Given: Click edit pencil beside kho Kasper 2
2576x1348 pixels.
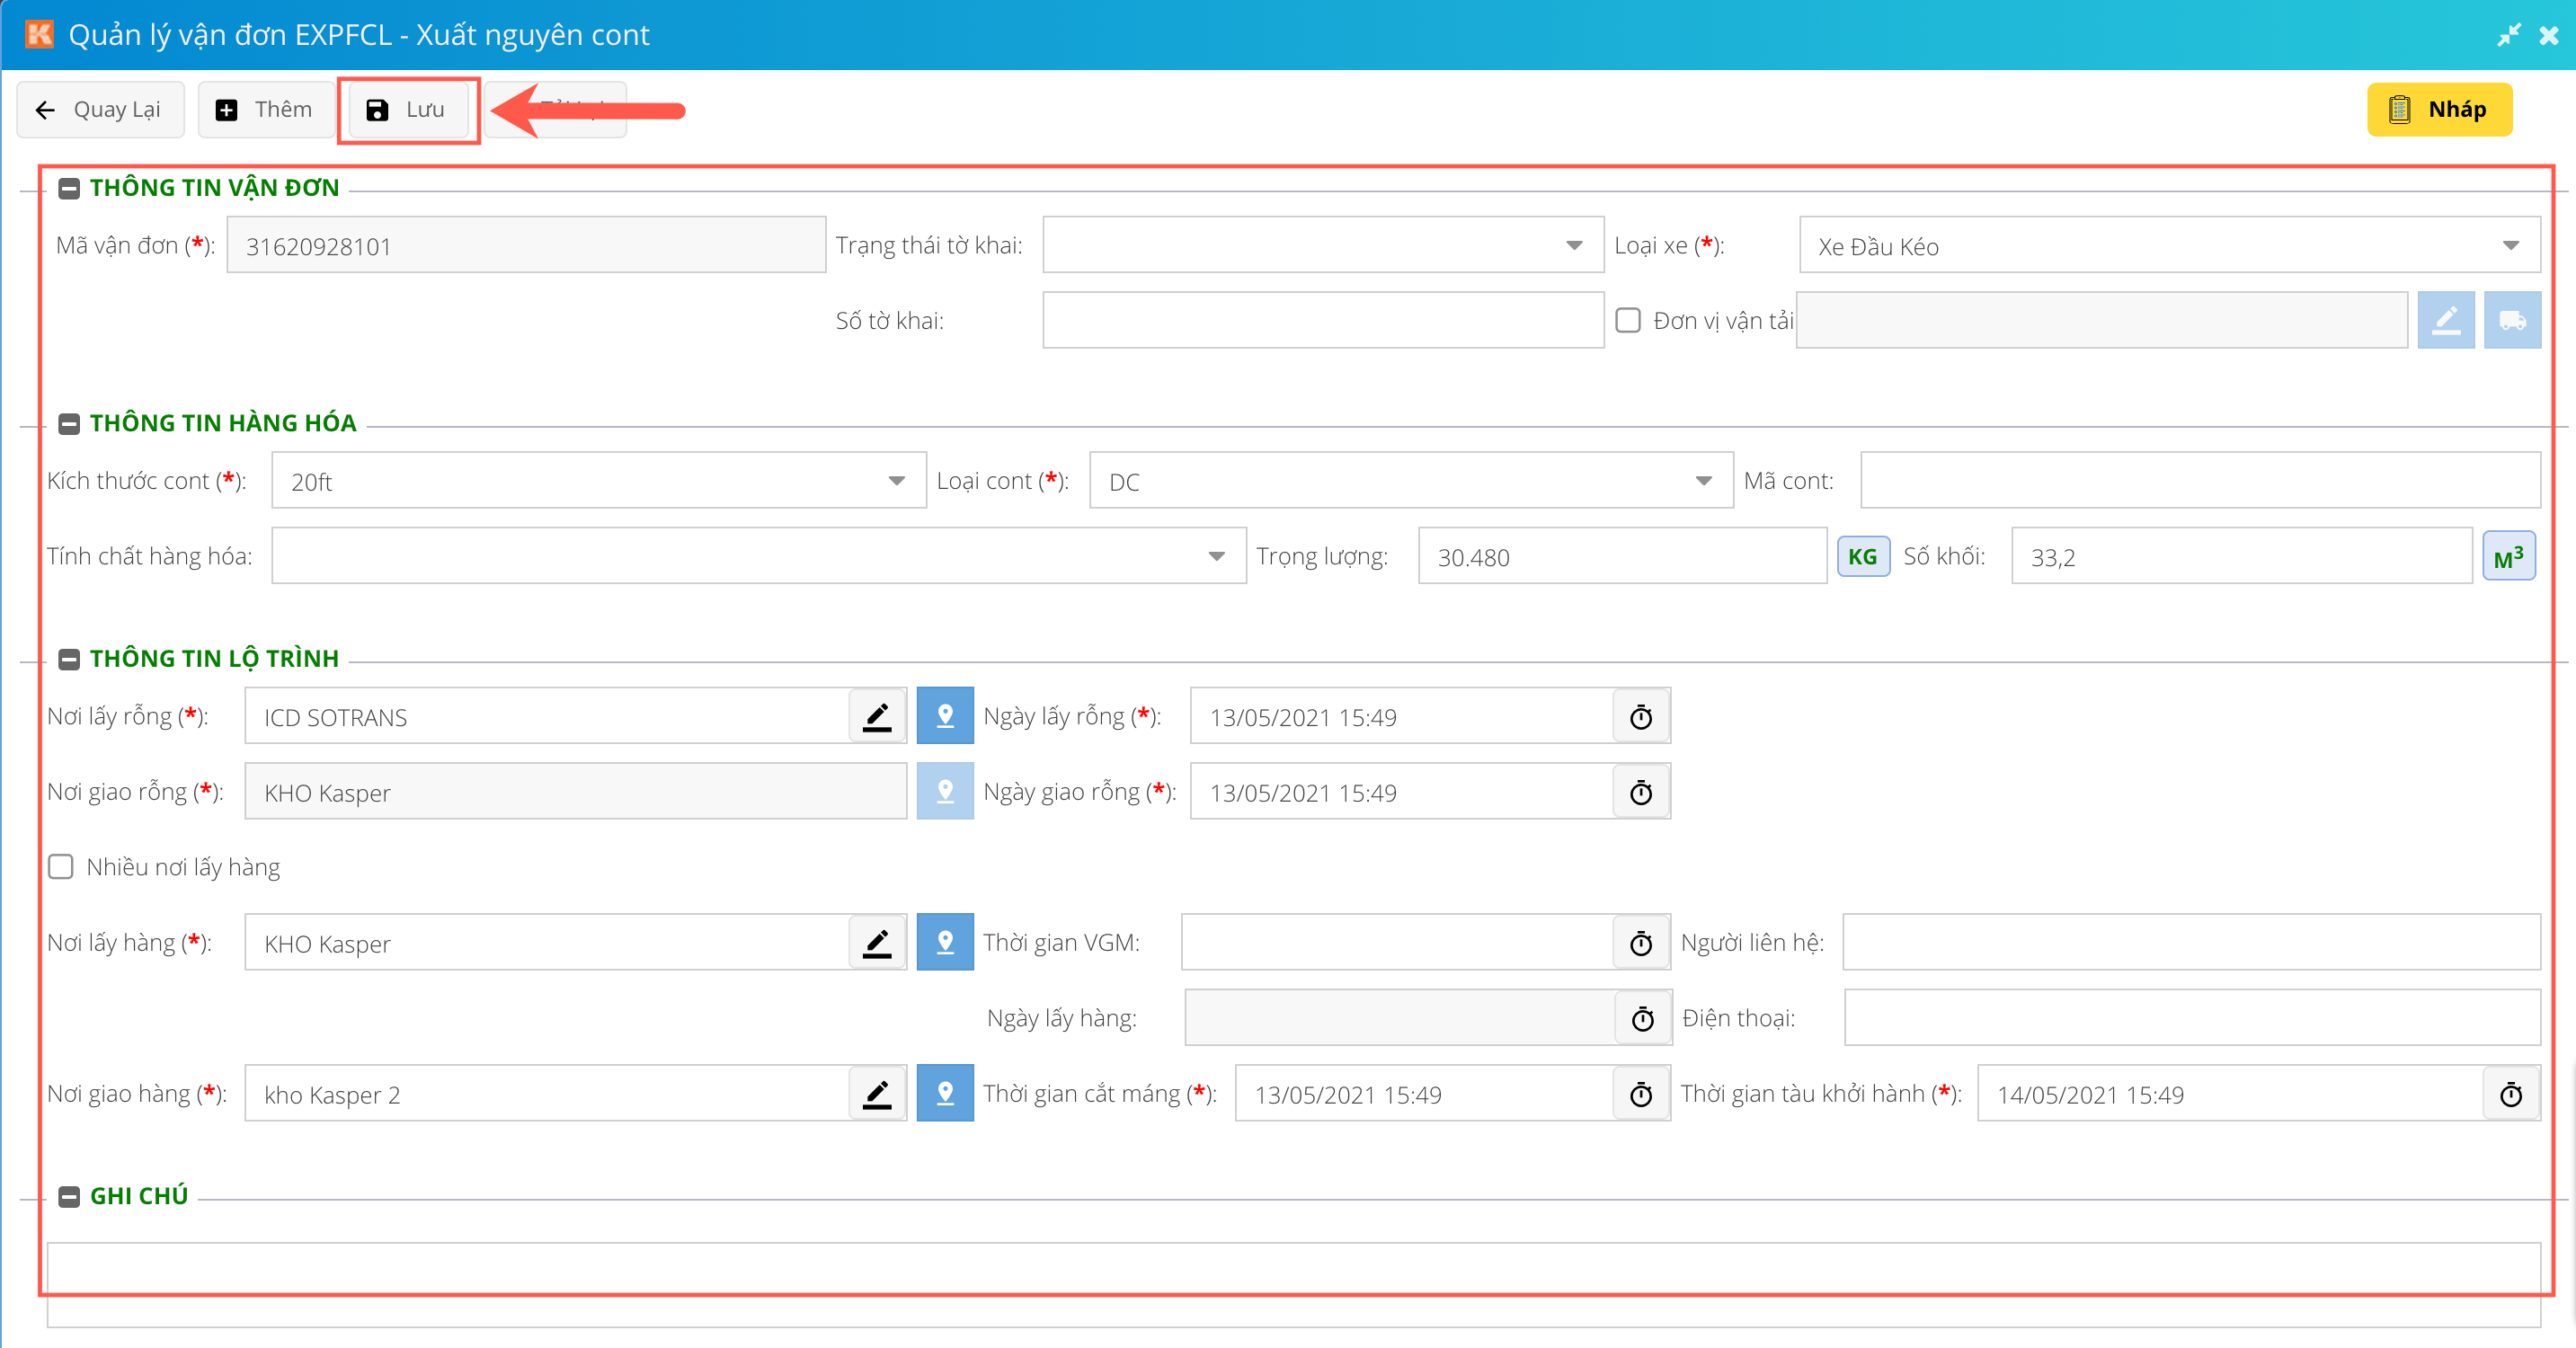Looking at the screenshot, I should coord(877,1093).
